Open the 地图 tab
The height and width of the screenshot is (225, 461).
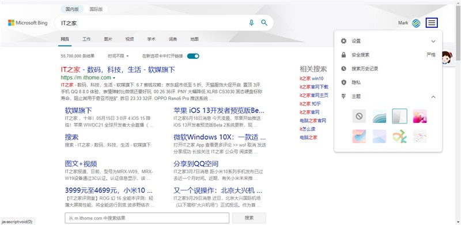[x=194, y=39]
